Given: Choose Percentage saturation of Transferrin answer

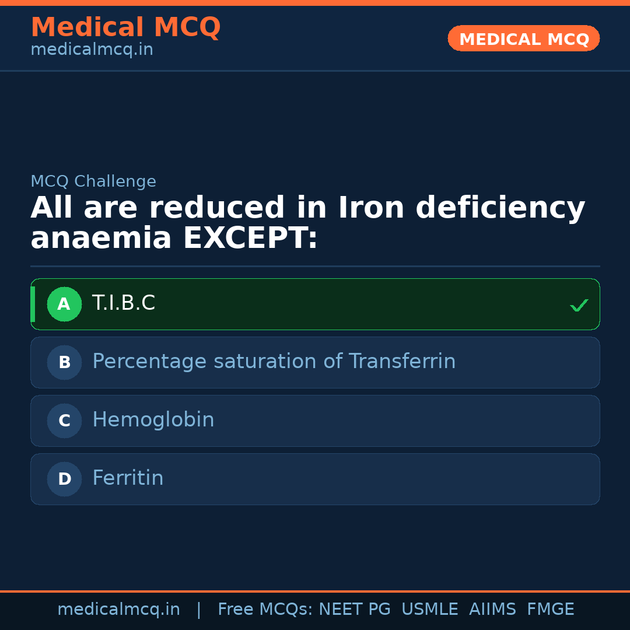Looking at the screenshot, I should click(274, 362).
